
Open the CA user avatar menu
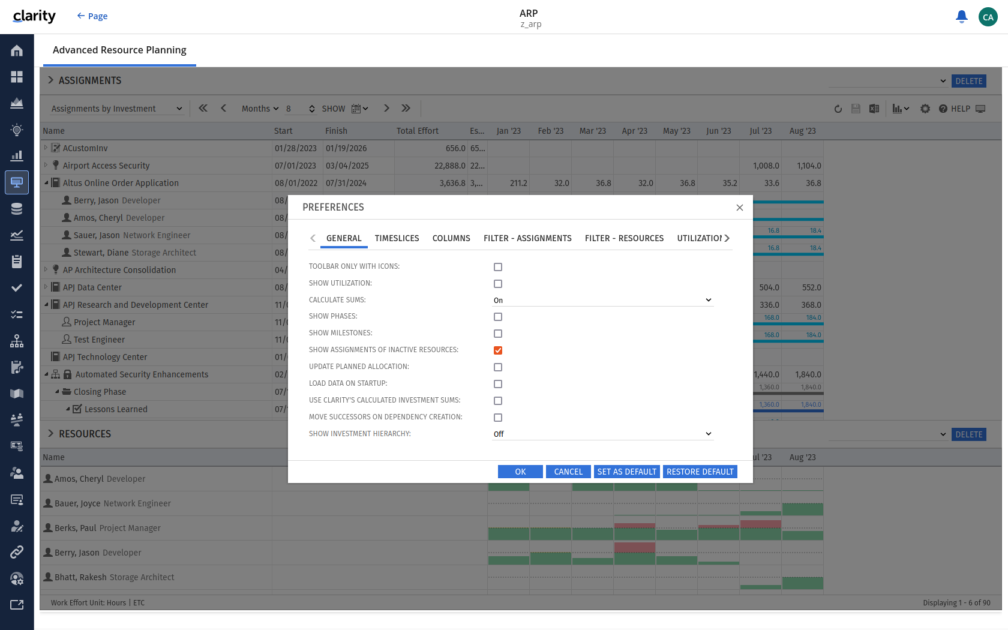(x=988, y=17)
